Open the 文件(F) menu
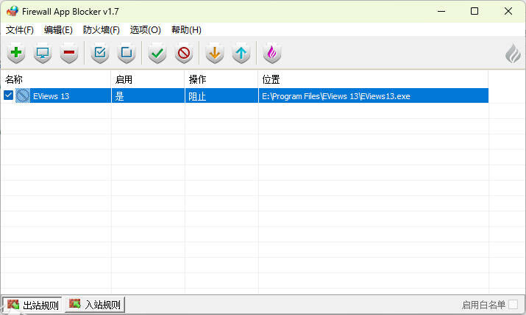Screen dimensions: 526x315 [x=20, y=30]
